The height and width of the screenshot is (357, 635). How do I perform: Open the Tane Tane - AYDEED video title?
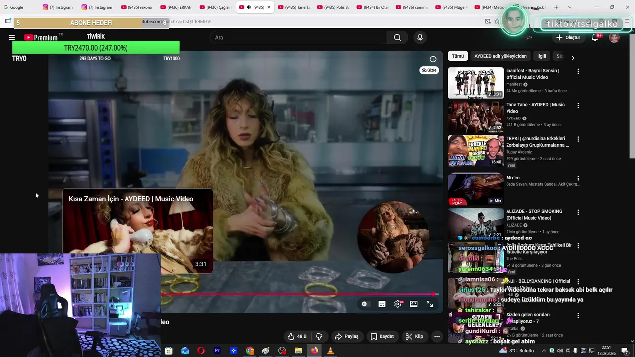coord(535,108)
